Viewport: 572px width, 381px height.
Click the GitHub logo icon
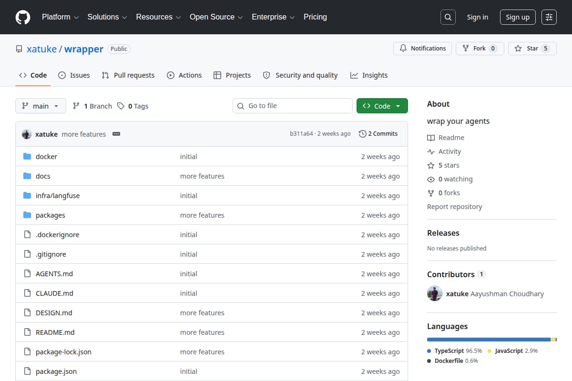pos(23,17)
